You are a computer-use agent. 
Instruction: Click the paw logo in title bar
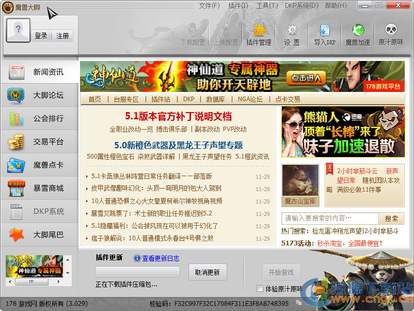[8, 7]
